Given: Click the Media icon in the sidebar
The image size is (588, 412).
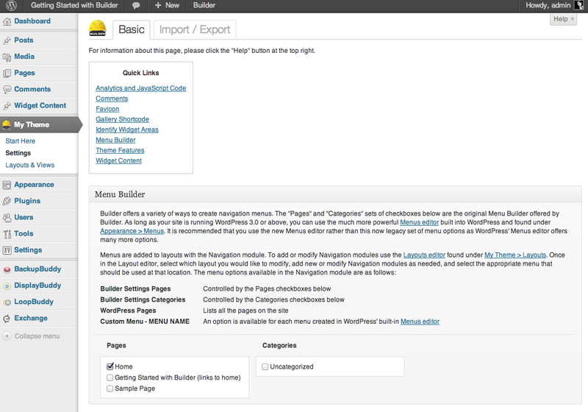Looking at the screenshot, I should pos(7,57).
